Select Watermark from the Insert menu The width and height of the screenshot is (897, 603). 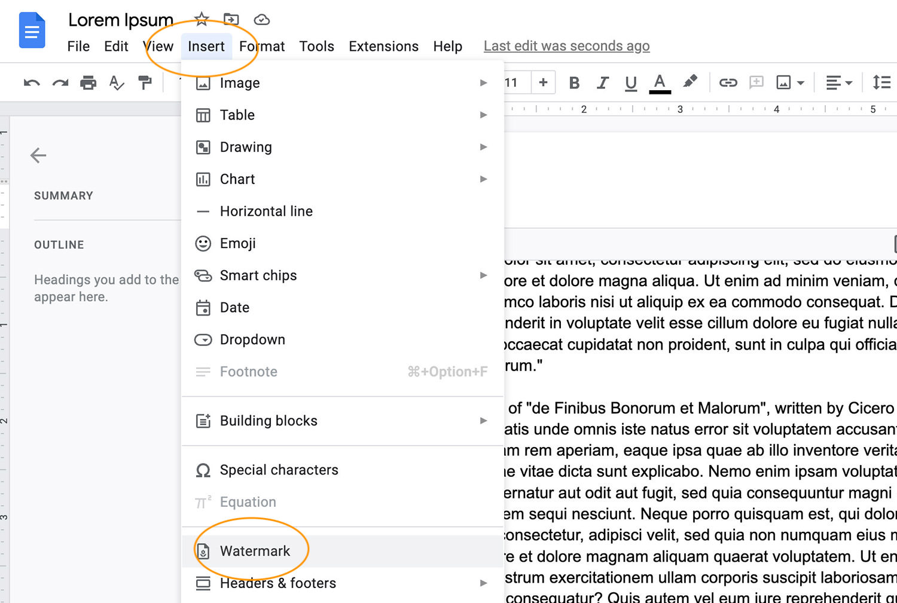(x=256, y=550)
